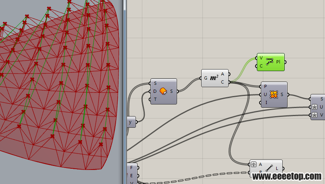Click the F output on the bottom-left component
325x184 pixels.
click(131, 168)
